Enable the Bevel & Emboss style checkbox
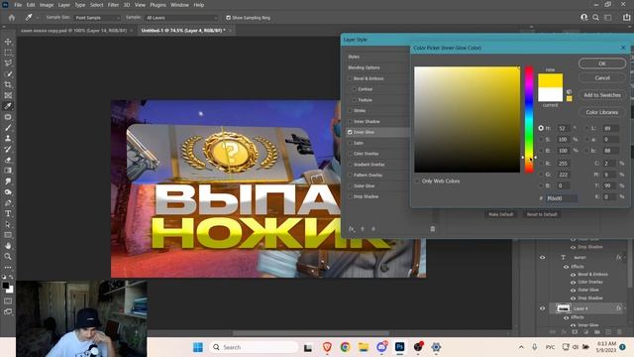Image resolution: width=634 pixels, height=357 pixels. click(350, 78)
